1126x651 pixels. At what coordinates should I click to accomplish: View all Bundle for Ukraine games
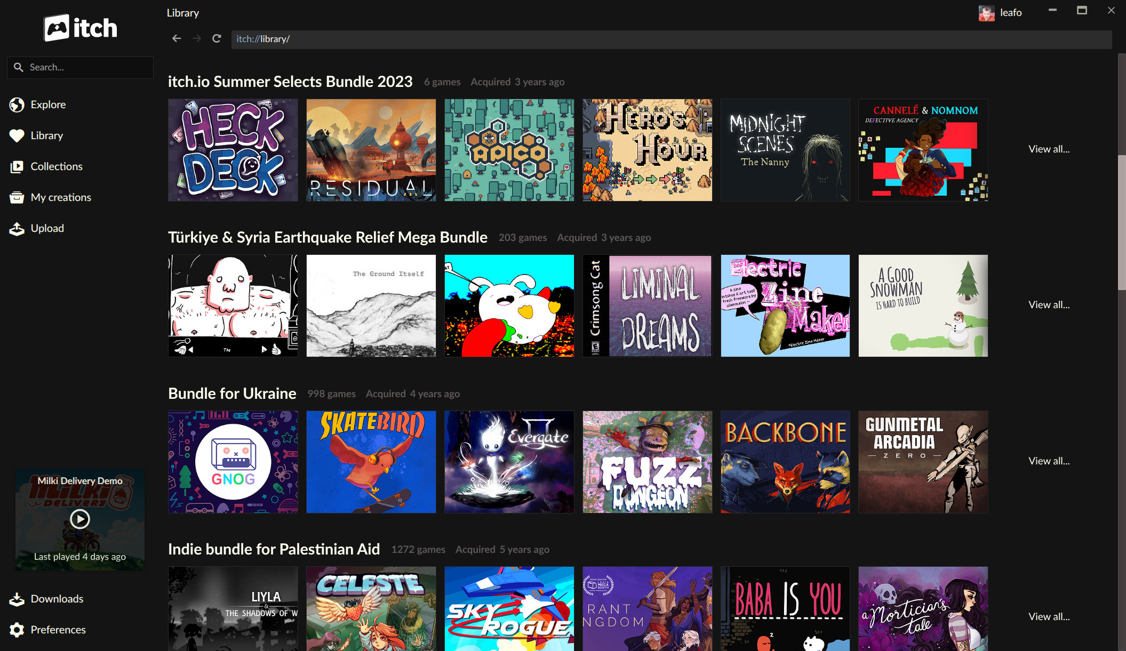pos(1049,461)
